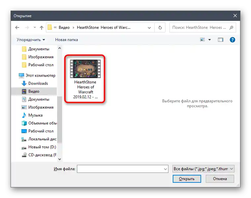Create a folder with Новая папка
The height and width of the screenshot is (198, 251).
pos(66,40)
